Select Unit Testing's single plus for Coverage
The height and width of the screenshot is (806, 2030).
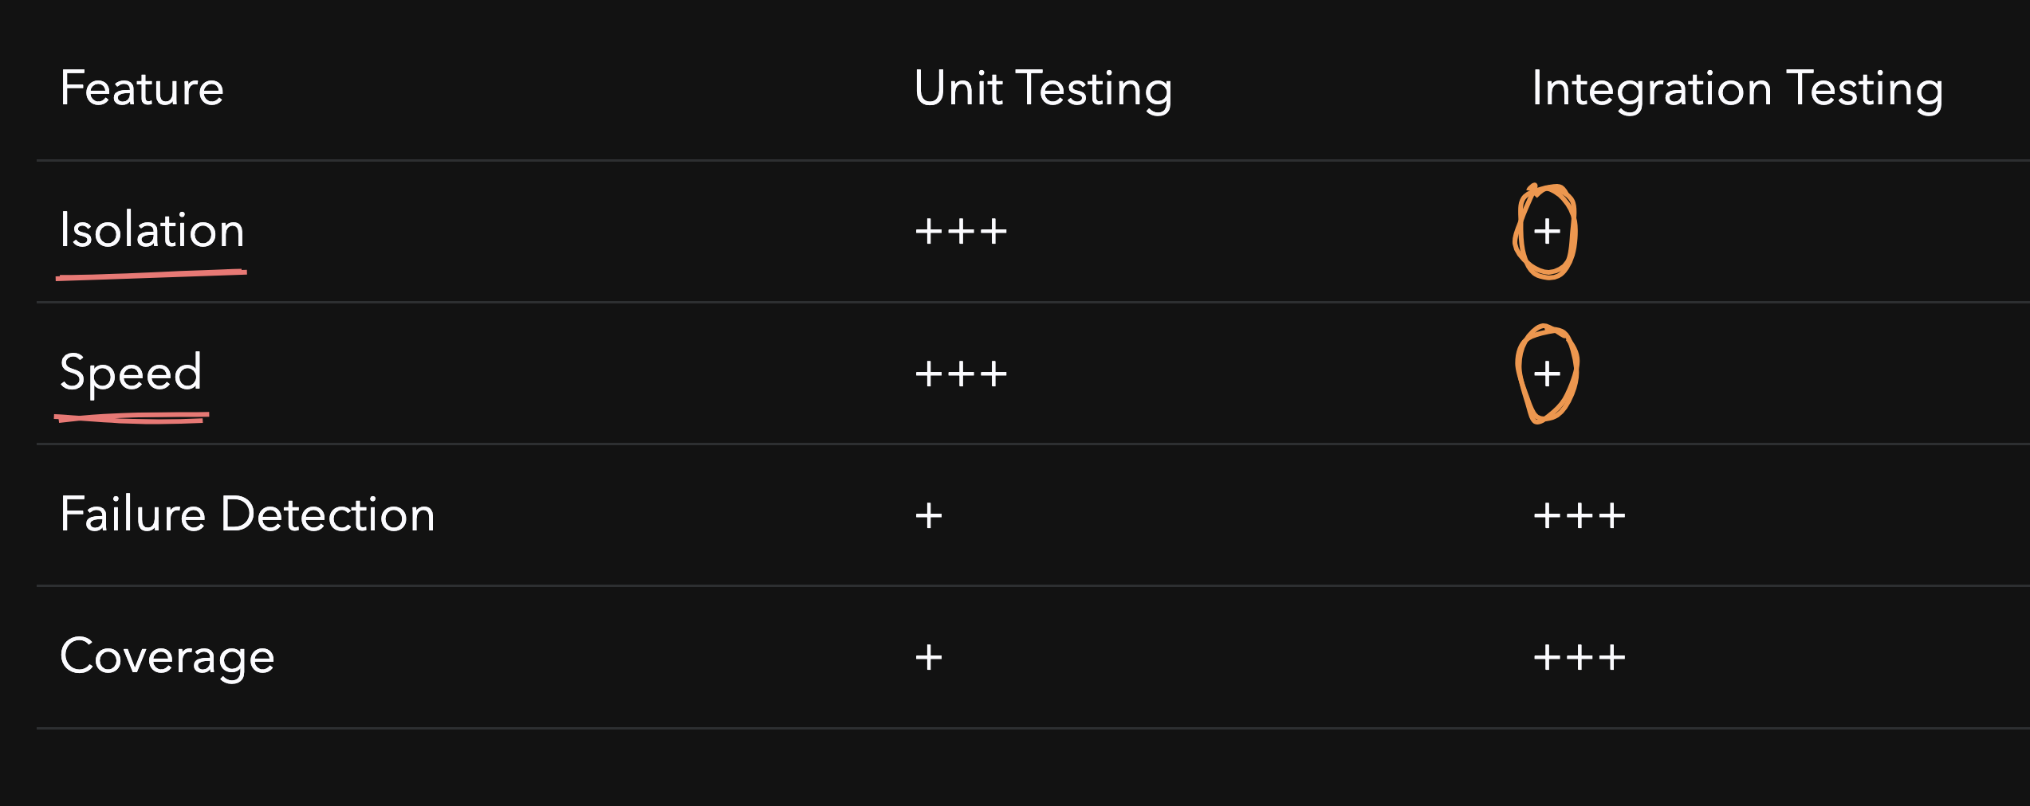point(929,658)
